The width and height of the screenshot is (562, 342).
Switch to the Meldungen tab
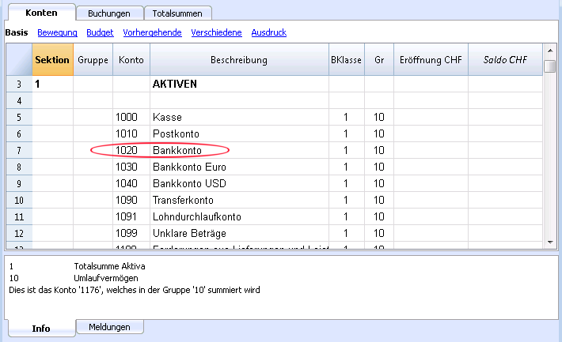[x=110, y=327]
